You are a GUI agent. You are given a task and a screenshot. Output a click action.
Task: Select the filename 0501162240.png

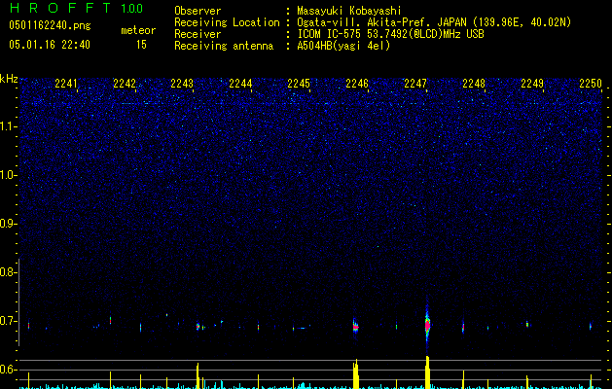point(50,25)
